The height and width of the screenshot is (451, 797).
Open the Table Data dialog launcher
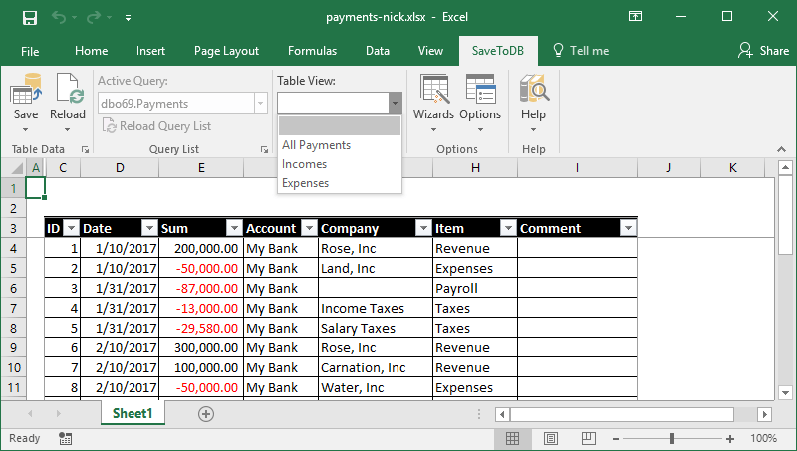(86, 149)
